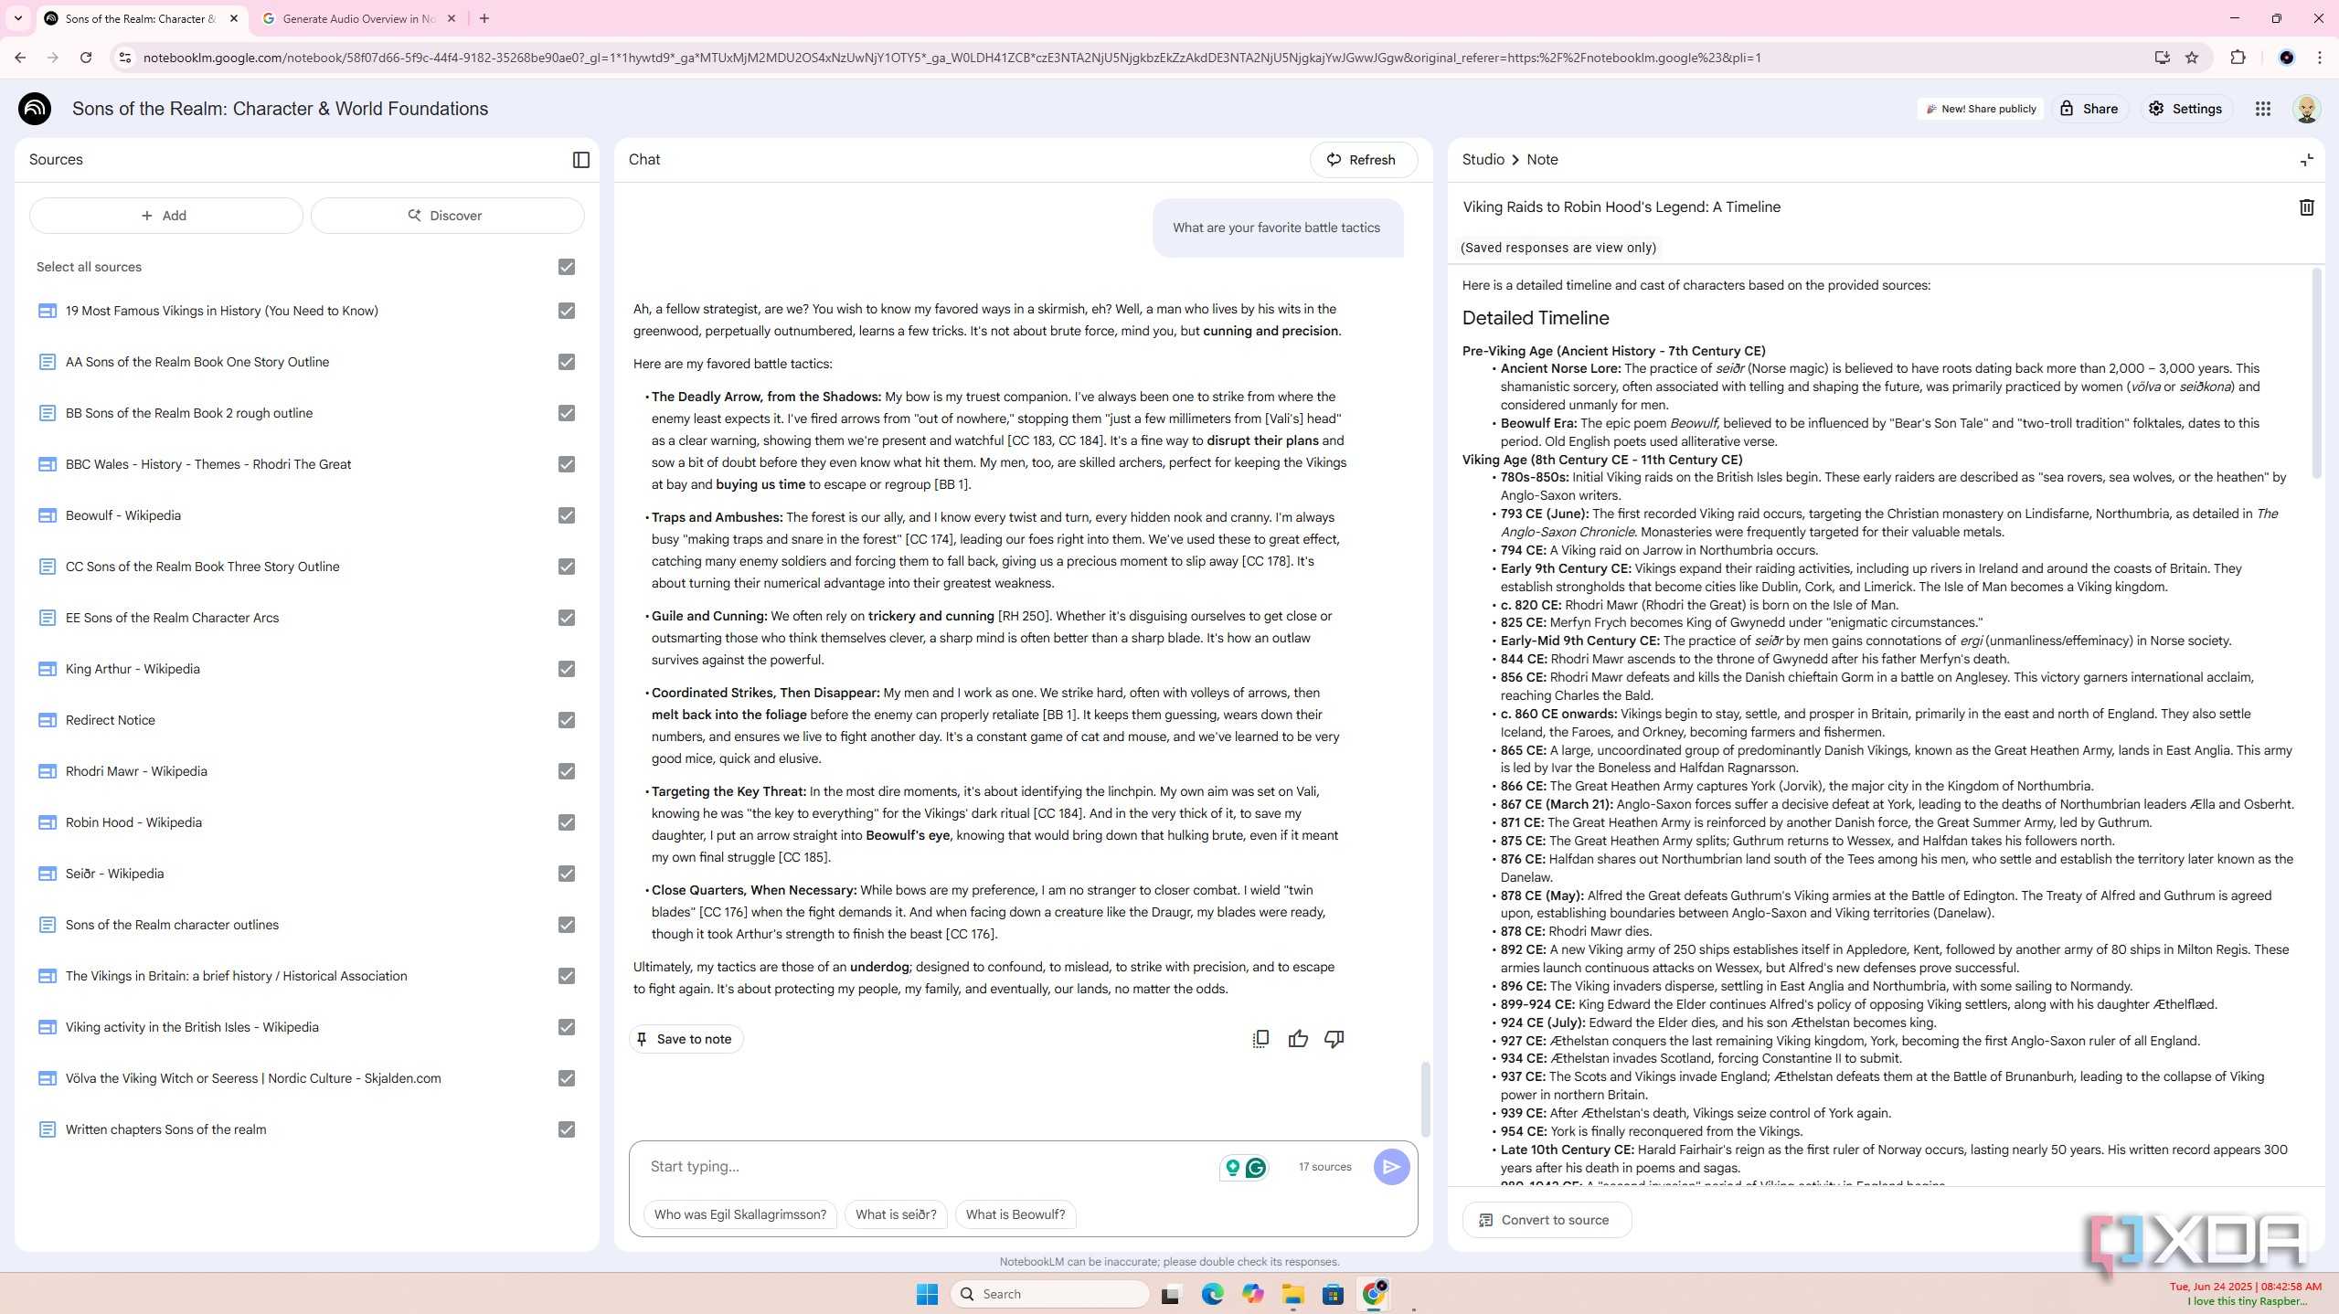Collapse the Studio note view icon
Viewport: 2339px width, 1314px height.
click(x=2306, y=160)
